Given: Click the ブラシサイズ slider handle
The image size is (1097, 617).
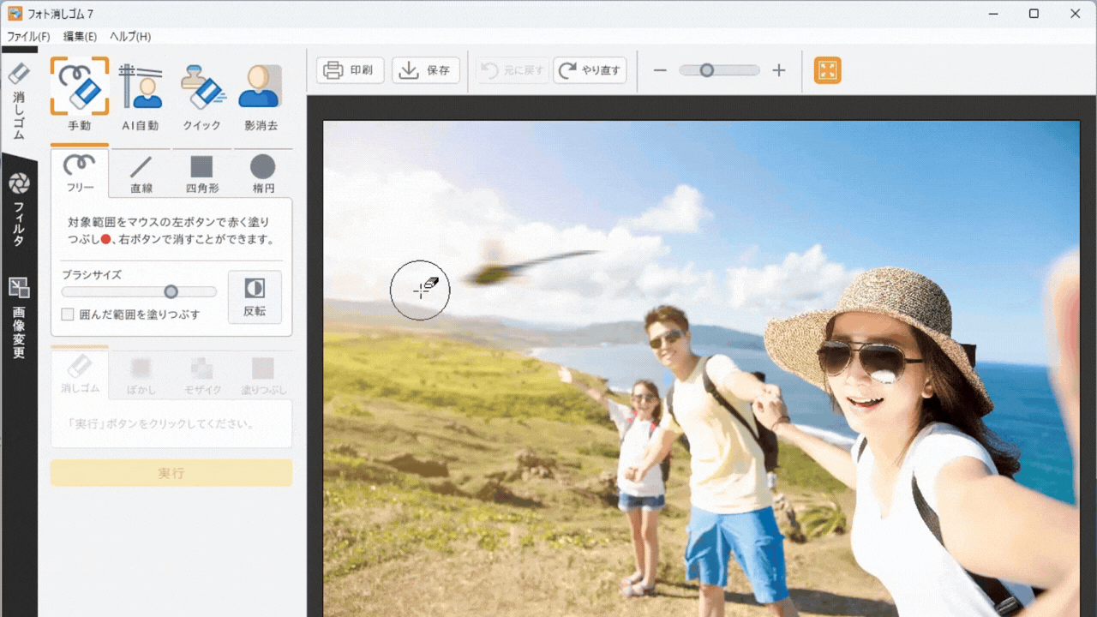Looking at the screenshot, I should (171, 291).
